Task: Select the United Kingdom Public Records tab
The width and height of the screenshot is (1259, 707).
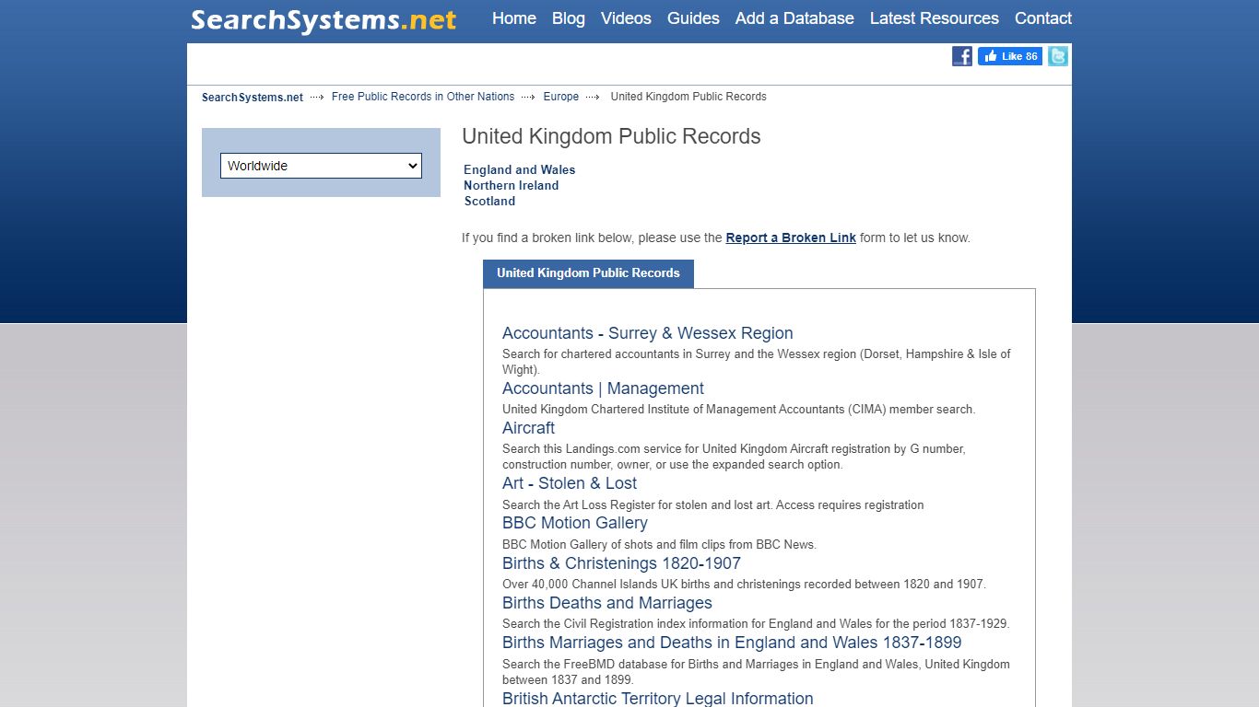Action: pyautogui.click(x=588, y=273)
